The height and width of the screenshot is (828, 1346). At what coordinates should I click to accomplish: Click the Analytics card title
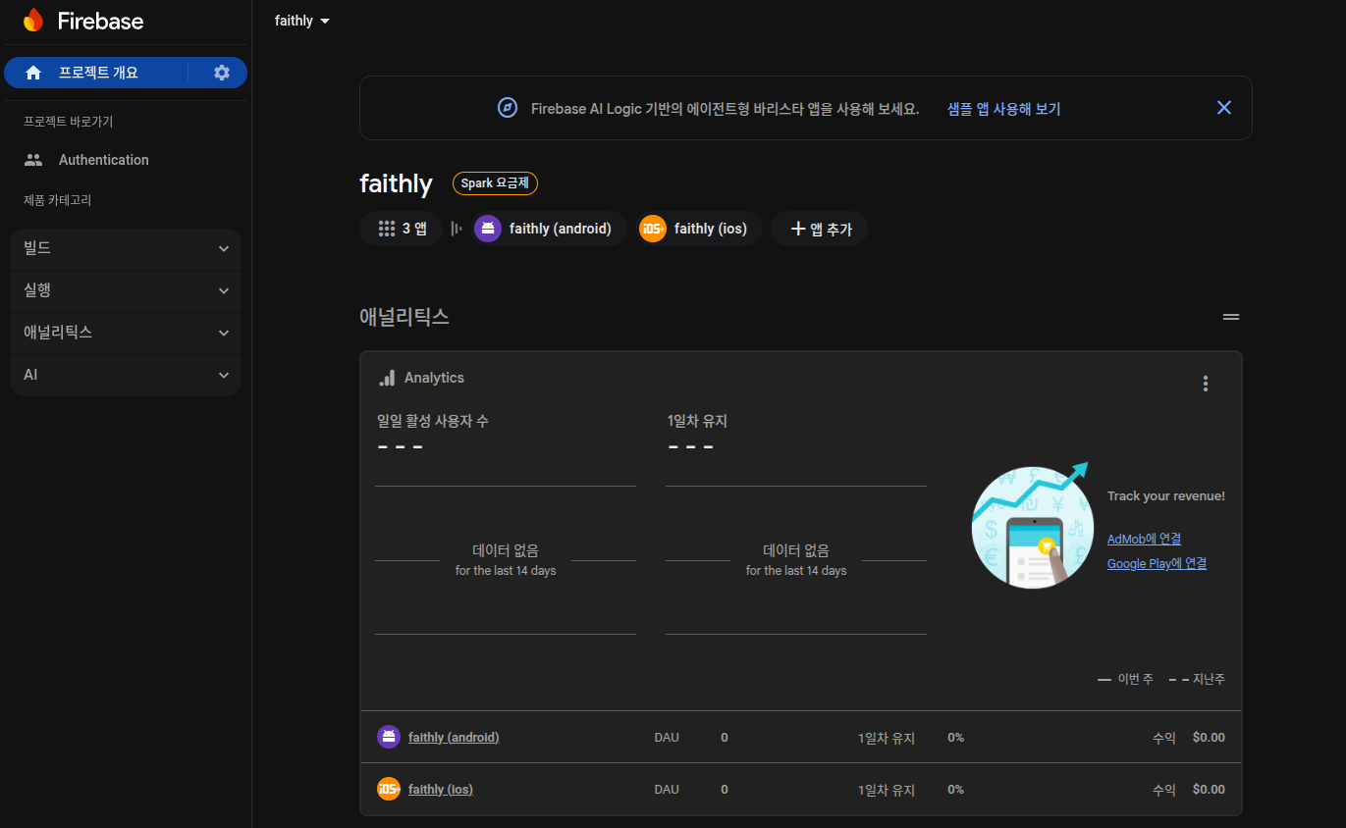434,378
